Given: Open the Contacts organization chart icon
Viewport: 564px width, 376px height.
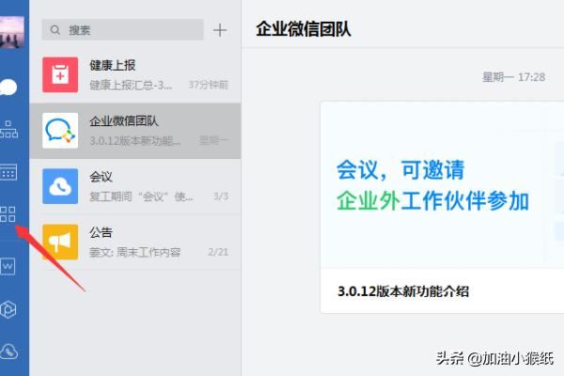Looking at the screenshot, I should (8, 130).
